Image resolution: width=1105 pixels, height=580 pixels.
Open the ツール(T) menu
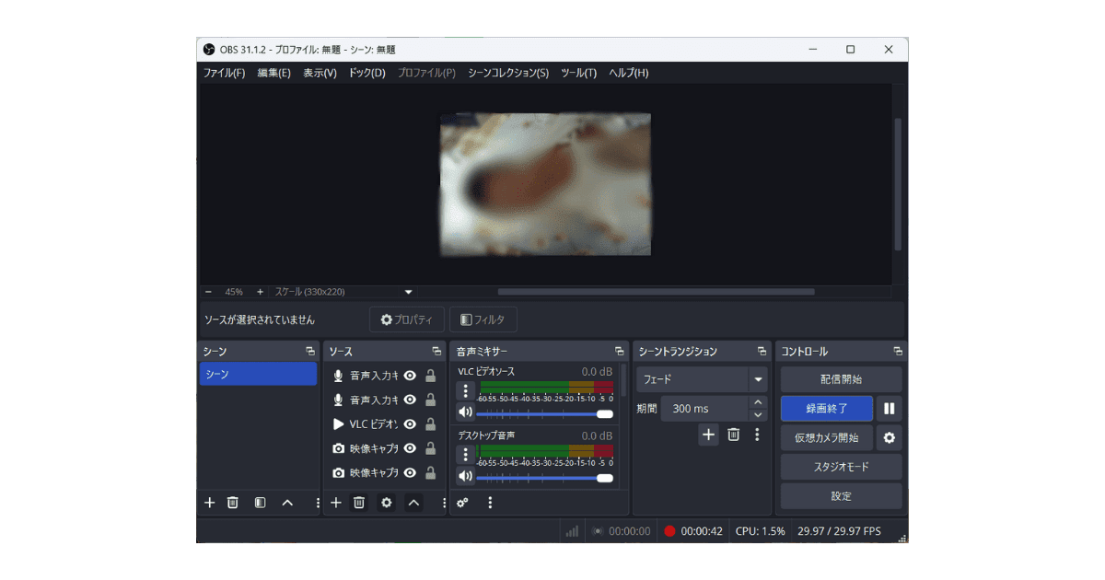[x=578, y=73]
